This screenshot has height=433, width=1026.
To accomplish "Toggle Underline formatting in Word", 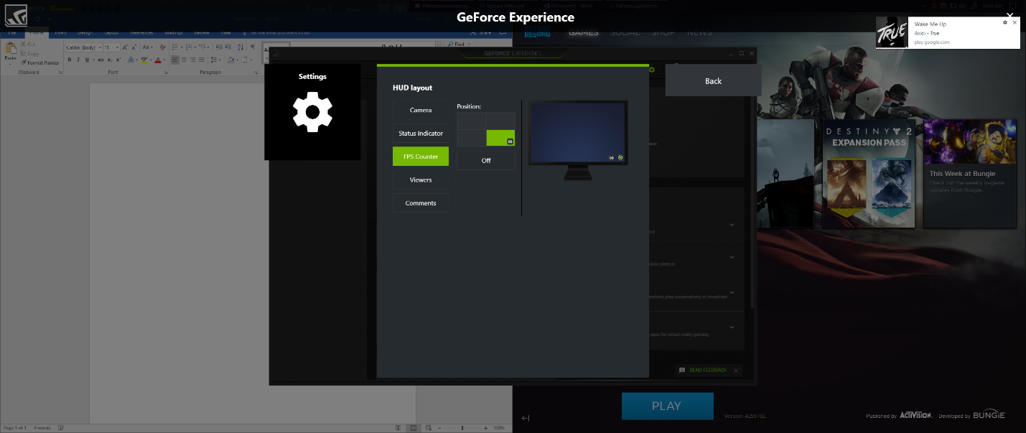I will (87, 60).
